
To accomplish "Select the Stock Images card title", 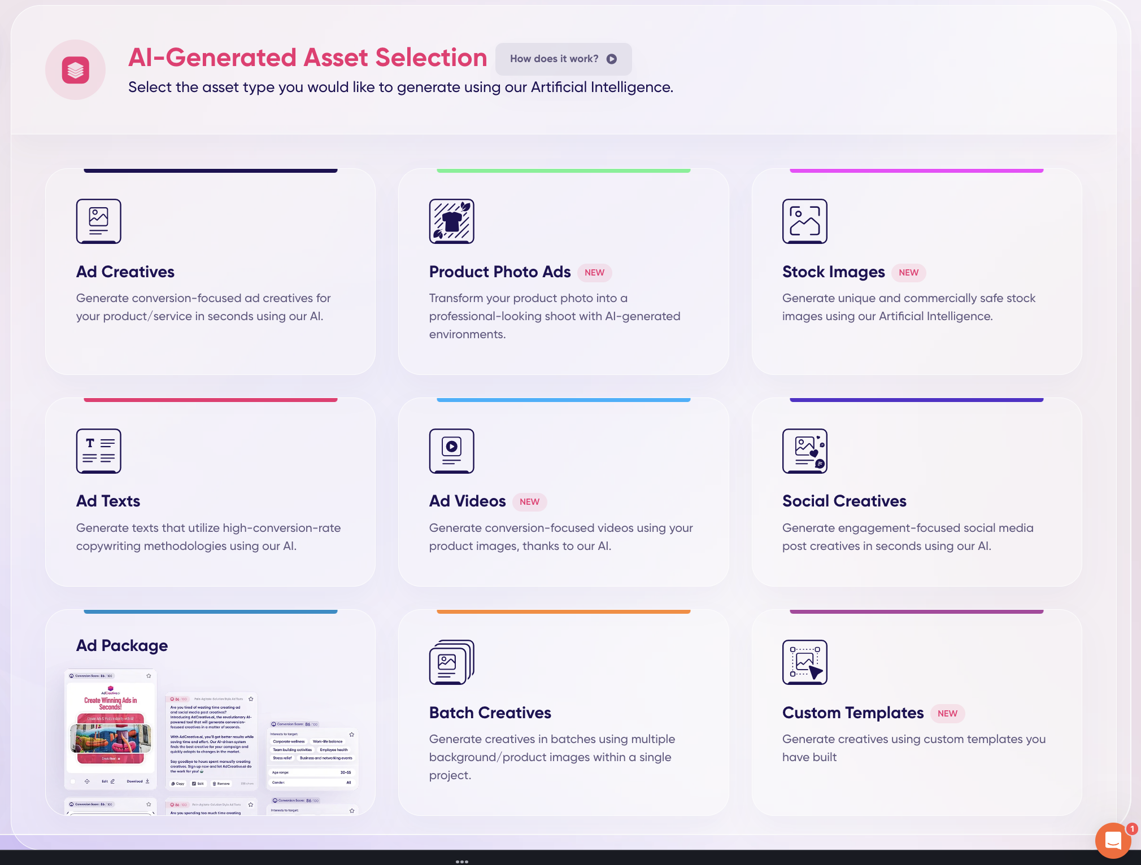I will [833, 272].
